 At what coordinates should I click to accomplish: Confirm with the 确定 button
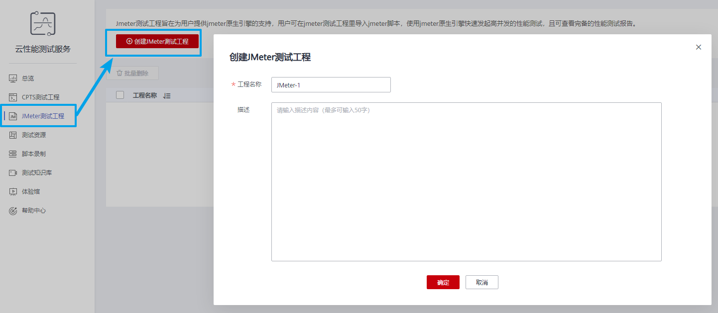click(443, 282)
